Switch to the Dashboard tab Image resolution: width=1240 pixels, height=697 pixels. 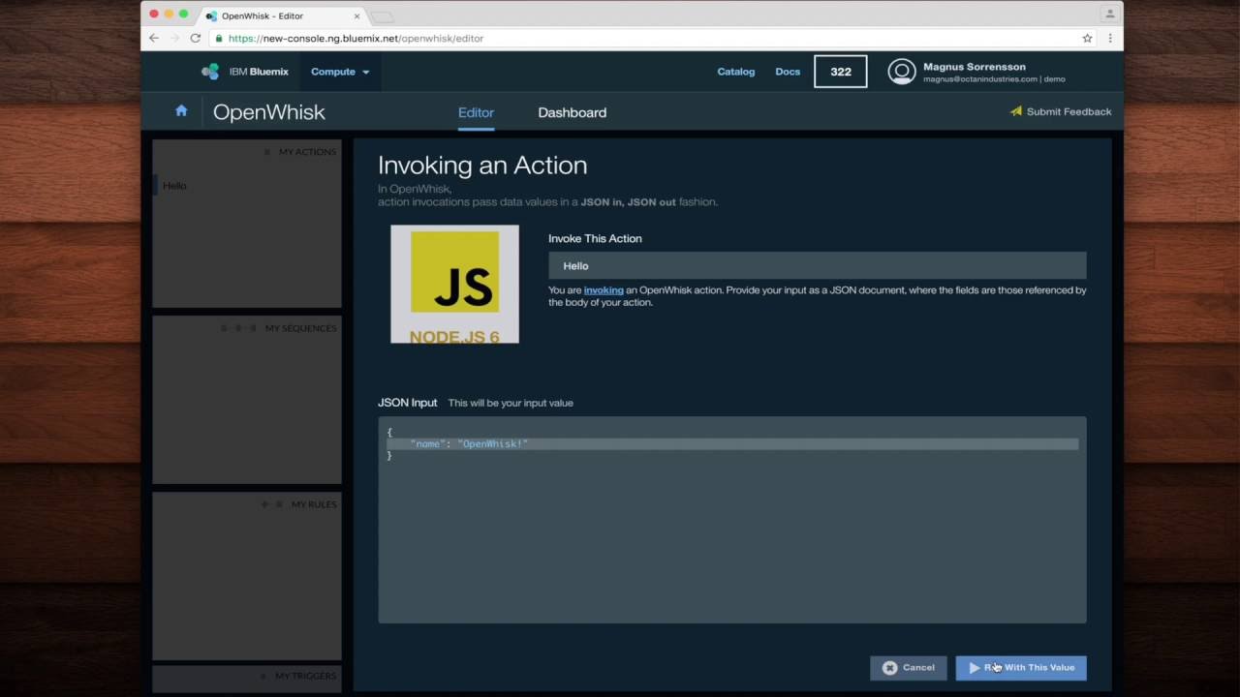click(x=573, y=112)
